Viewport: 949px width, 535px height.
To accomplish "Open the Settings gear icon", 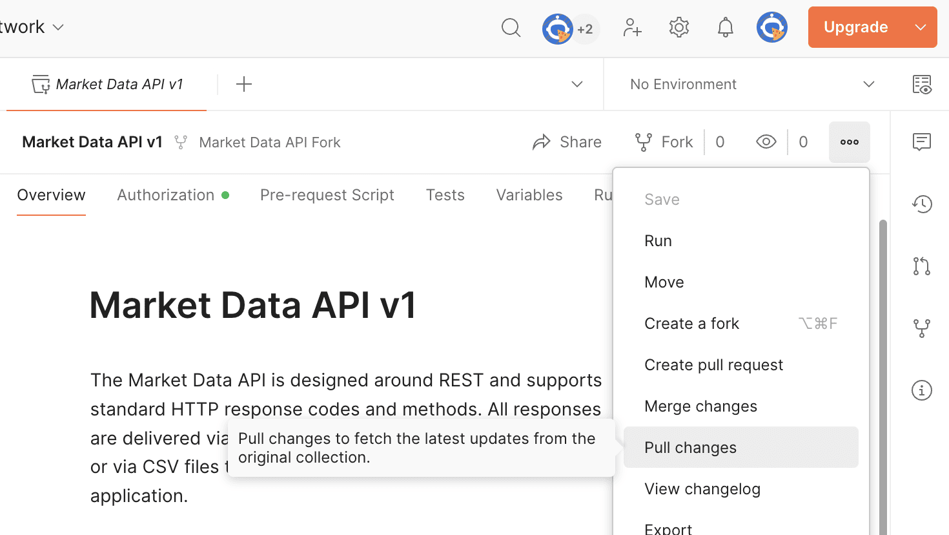I will (679, 27).
